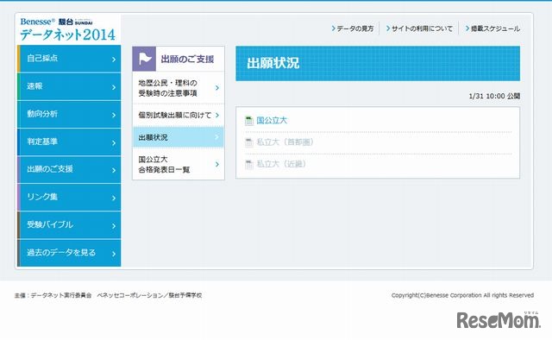Viewport: 552px width, 340px height.
Task: Click the 私立大（首都圏） entry
Action: [x=285, y=142]
